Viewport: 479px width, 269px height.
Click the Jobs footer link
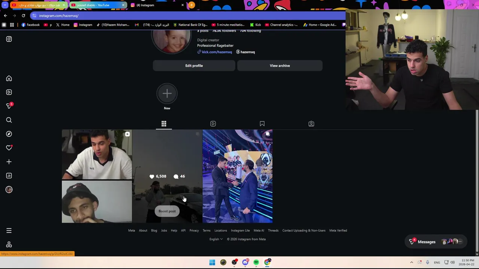point(164,231)
